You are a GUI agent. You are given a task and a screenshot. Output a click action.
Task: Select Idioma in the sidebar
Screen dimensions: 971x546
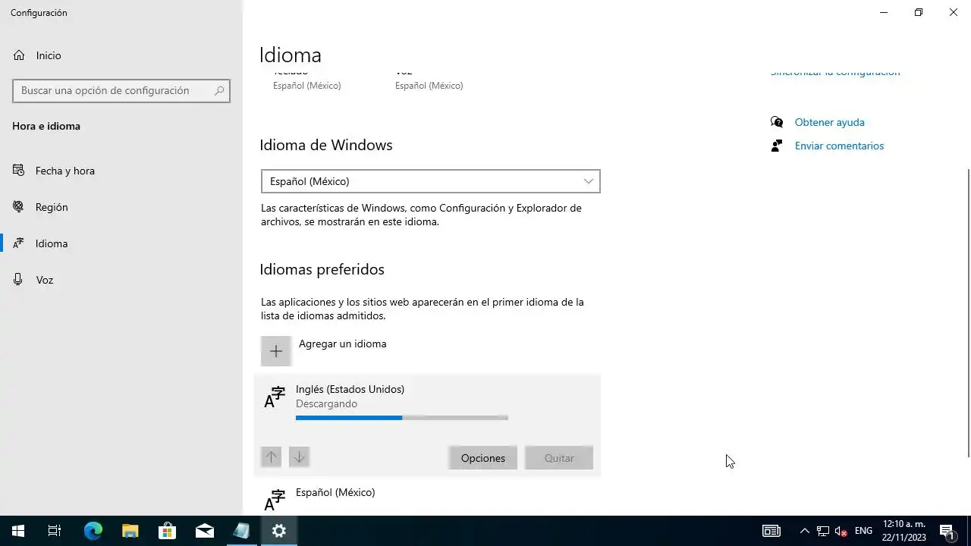tap(121, 243)
